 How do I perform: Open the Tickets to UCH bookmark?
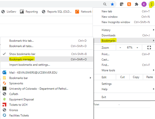[x=47, y=105]
